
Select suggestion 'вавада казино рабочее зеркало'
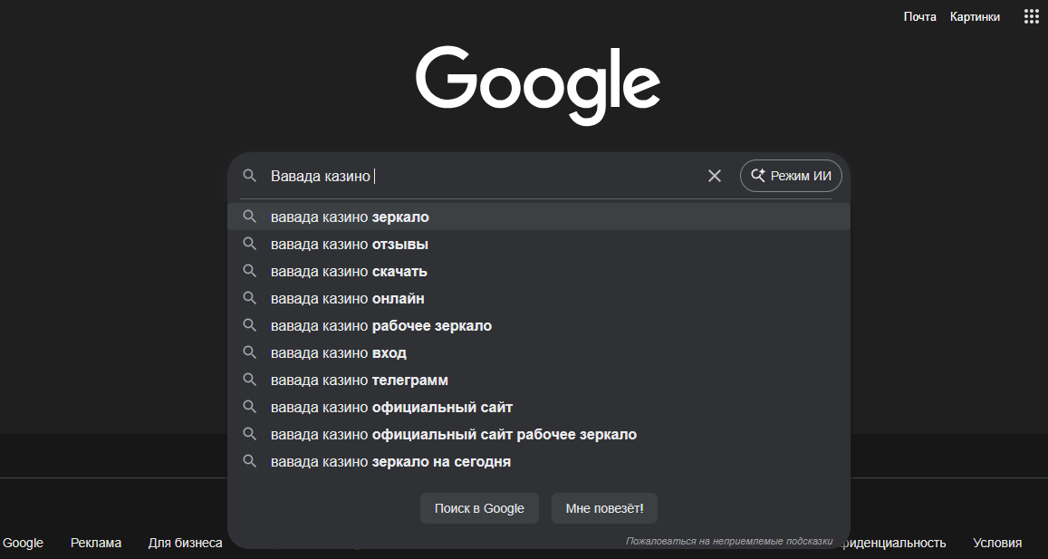(380, 325)
